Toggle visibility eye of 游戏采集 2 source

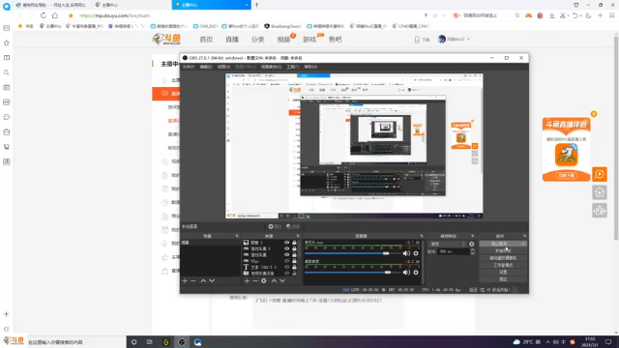287,248
